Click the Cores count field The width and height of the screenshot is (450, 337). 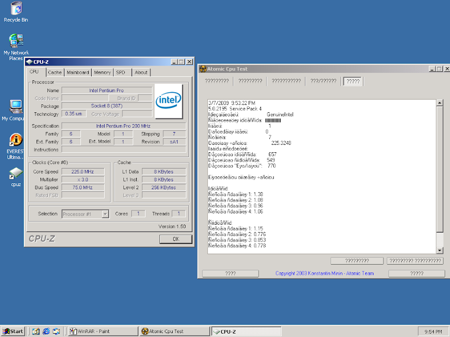tap(138, 214)
